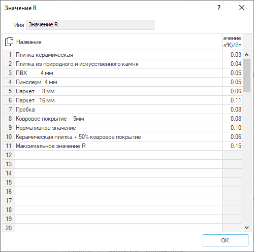Click the copy table icon beside Название
The width and height of the screenshot is (254, 252).
9,42
